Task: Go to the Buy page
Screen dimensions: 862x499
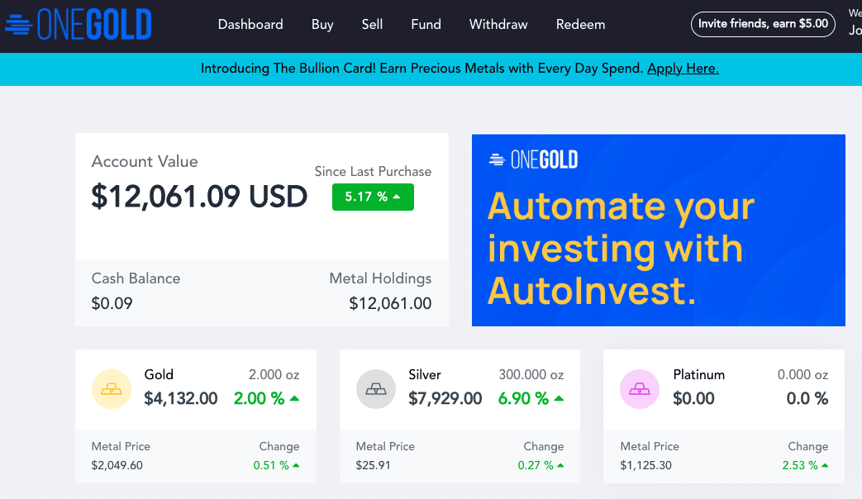Action: [x=322, y=25]
